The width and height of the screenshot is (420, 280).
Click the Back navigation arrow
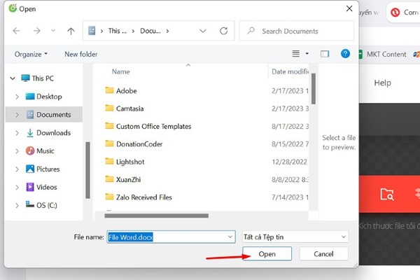point(16,31)
